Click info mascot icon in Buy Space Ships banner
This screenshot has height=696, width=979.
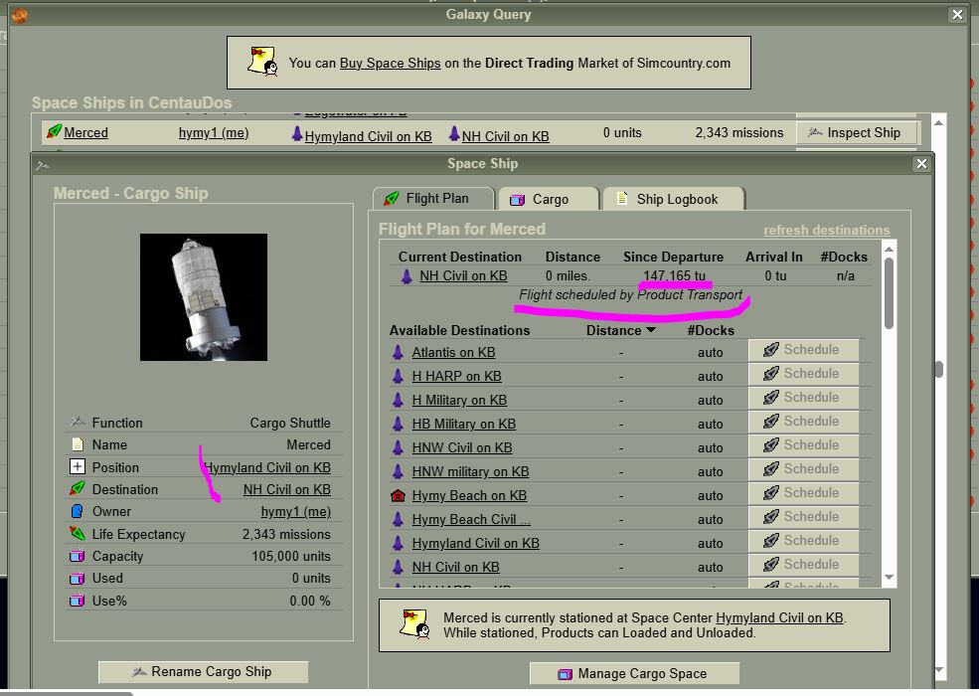tap(262, 62)
